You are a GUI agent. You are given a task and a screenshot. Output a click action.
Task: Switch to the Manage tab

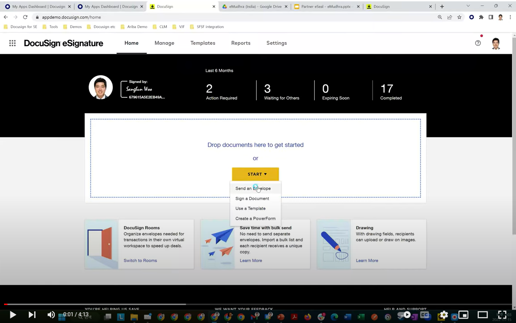[164, 43]
